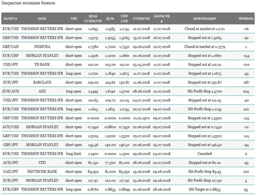
Task: Sort by the БАНК column header
Action: pyautogui.click(x=42, y=18)
